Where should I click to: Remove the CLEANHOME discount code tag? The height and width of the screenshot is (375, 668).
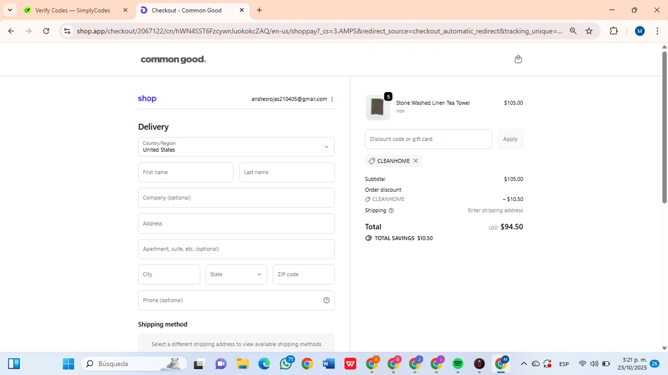(415, 161)
